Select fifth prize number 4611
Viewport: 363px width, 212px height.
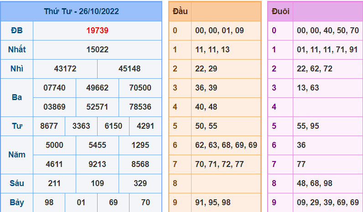point(54,164)
